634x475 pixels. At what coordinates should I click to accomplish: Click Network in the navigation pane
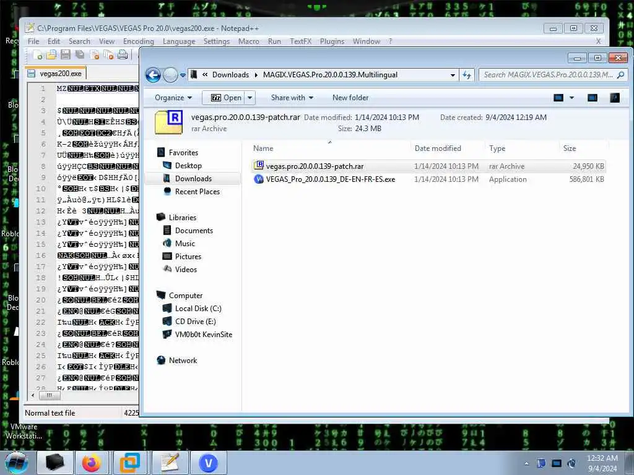click(183, 361)
